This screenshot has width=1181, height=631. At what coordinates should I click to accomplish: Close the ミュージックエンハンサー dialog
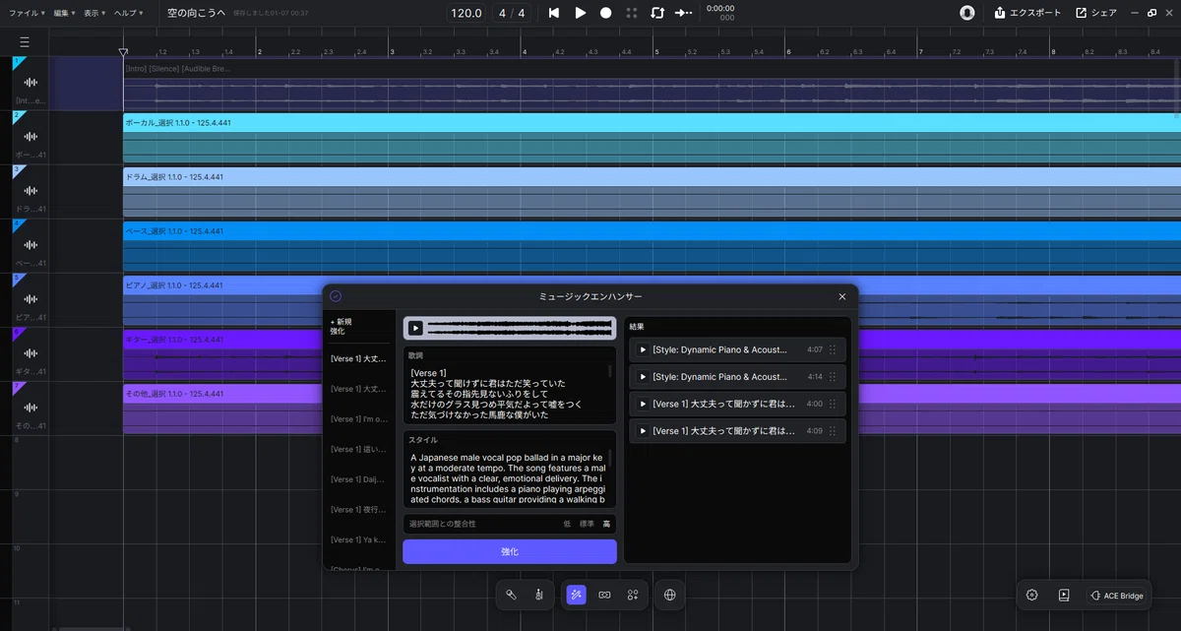[842, 296]
